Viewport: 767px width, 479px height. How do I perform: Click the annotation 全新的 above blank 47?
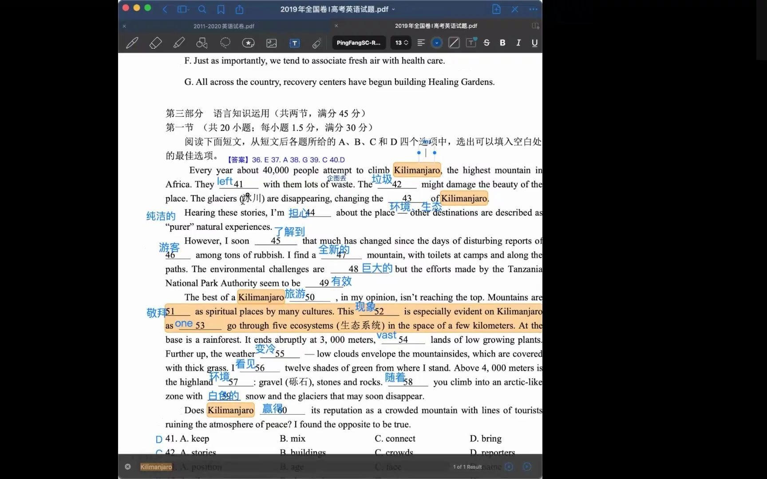(334, 249)
